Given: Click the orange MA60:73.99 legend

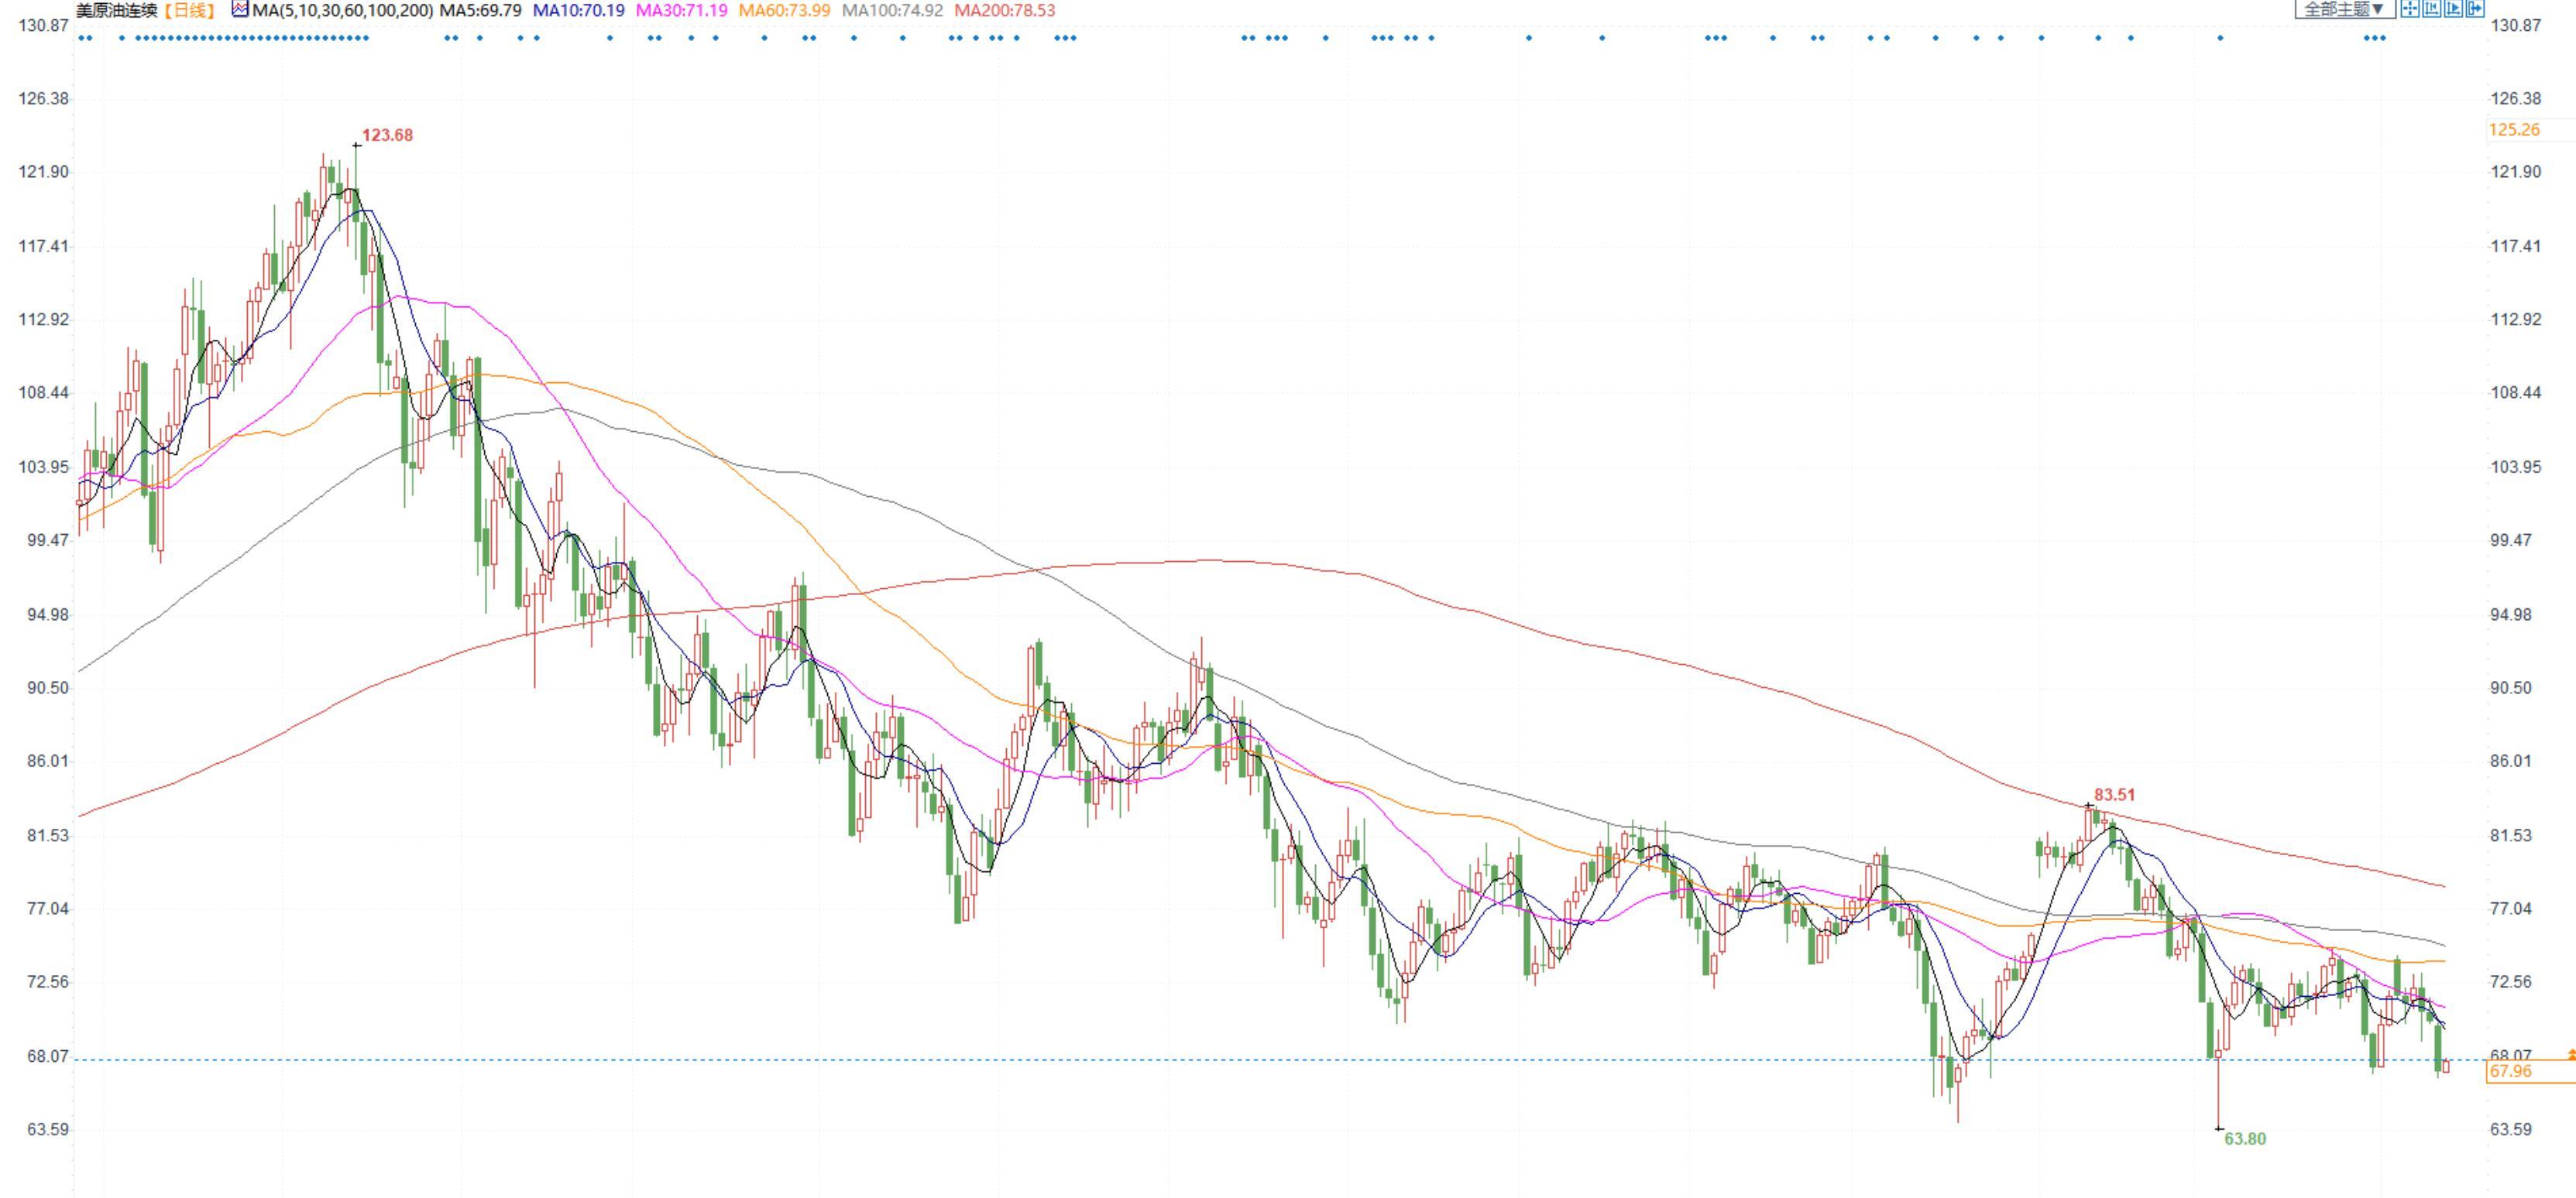Looking at the screenshot, I should 784,10.
